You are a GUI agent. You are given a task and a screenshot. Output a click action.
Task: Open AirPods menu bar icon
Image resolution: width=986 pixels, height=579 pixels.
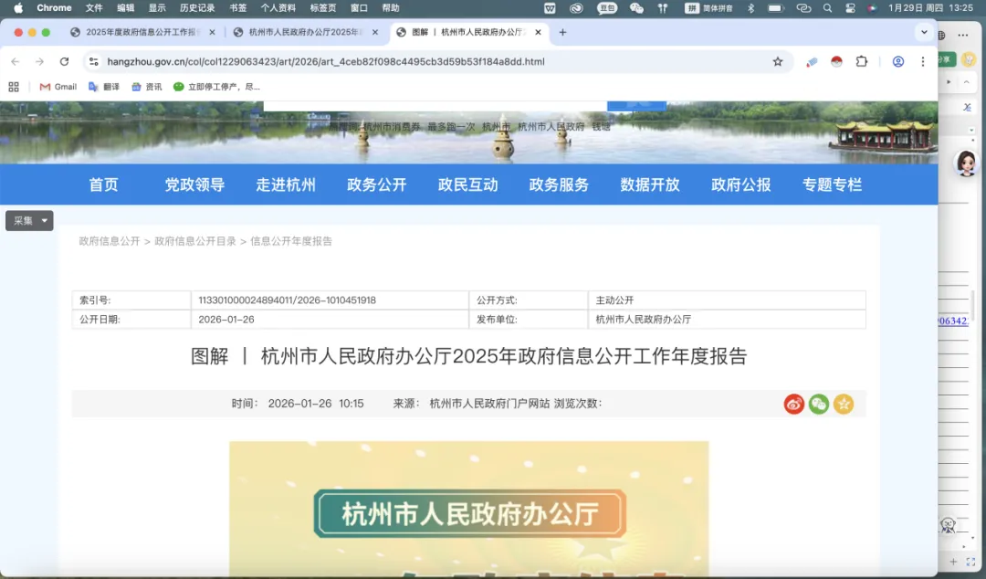(x=663, y=8)
